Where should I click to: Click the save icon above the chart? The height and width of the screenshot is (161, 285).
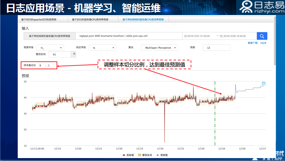264,83
